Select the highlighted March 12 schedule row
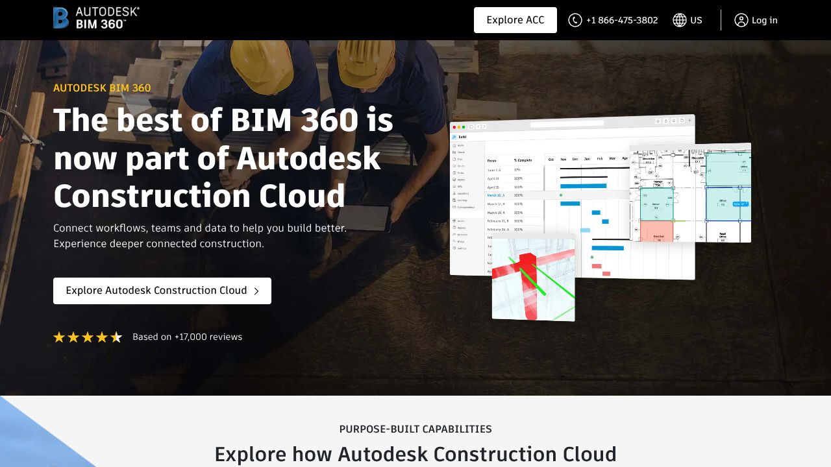The image size is (831, 467). click(496, 195)
